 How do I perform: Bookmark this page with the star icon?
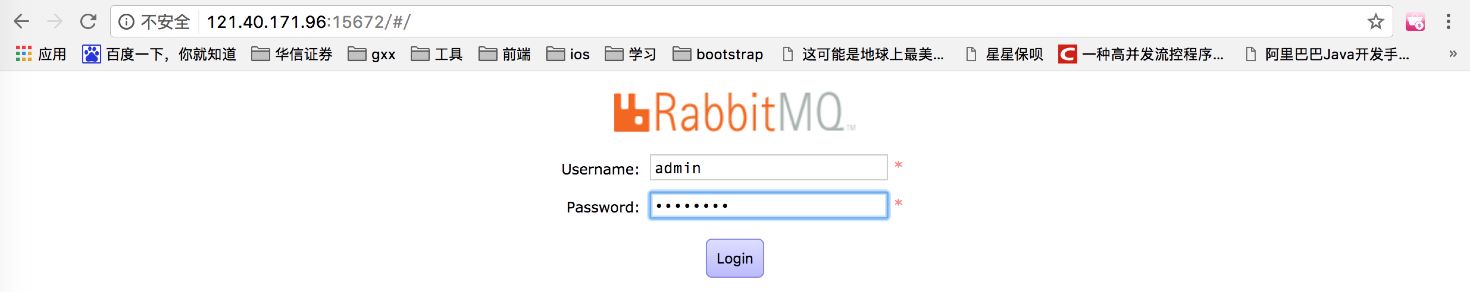[x=1375, y=22]
